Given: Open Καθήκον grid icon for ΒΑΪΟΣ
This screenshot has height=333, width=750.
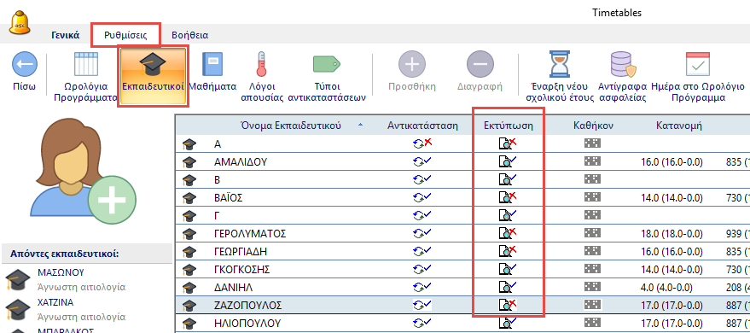Looking at the screenshot, I should click(x=592, y=197).
